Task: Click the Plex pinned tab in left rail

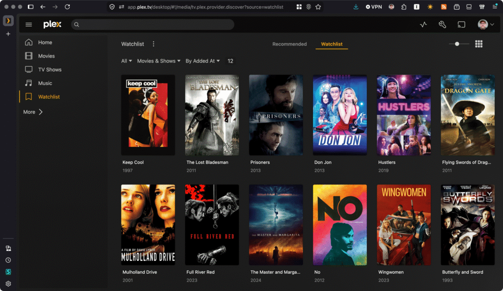Action: [x=8, y=21]
